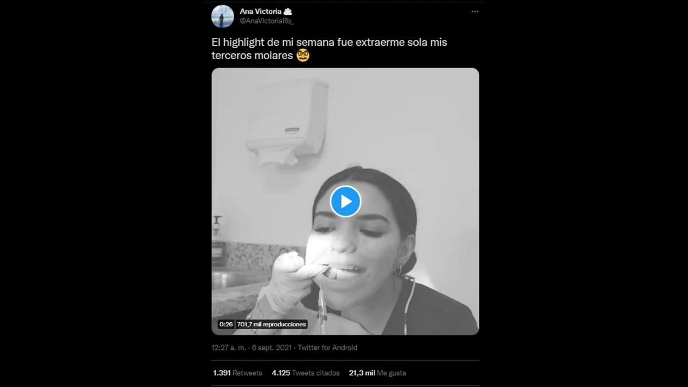Image resolution: width=688 pixels, height=387 pixels.
Task: Click the nerd face emoji in the tweet
Action: click(x=304, y=56)
